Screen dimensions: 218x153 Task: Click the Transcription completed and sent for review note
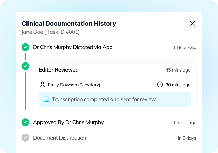104,99
